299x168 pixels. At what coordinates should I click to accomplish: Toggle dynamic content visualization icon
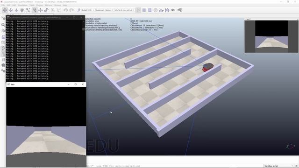click(79, 10)
